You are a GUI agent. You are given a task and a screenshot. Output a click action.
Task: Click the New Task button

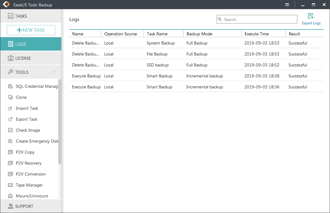[x=31, y=30]
